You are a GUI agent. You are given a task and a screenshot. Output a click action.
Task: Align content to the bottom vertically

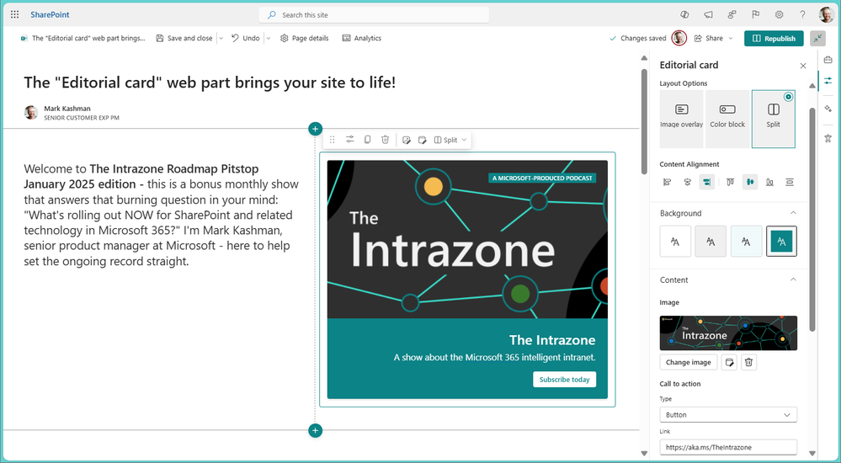(769, 183)
